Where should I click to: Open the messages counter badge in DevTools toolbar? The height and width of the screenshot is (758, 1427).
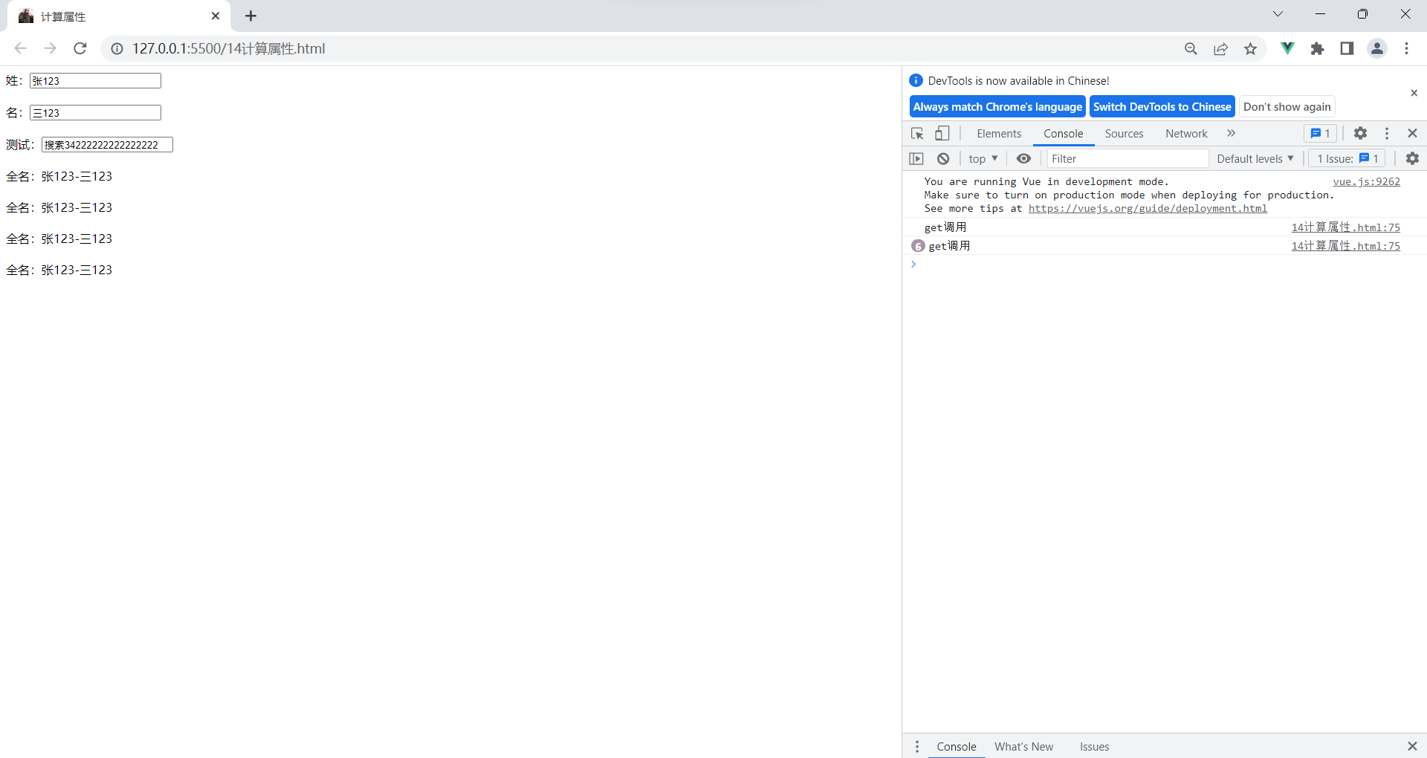1320,134
